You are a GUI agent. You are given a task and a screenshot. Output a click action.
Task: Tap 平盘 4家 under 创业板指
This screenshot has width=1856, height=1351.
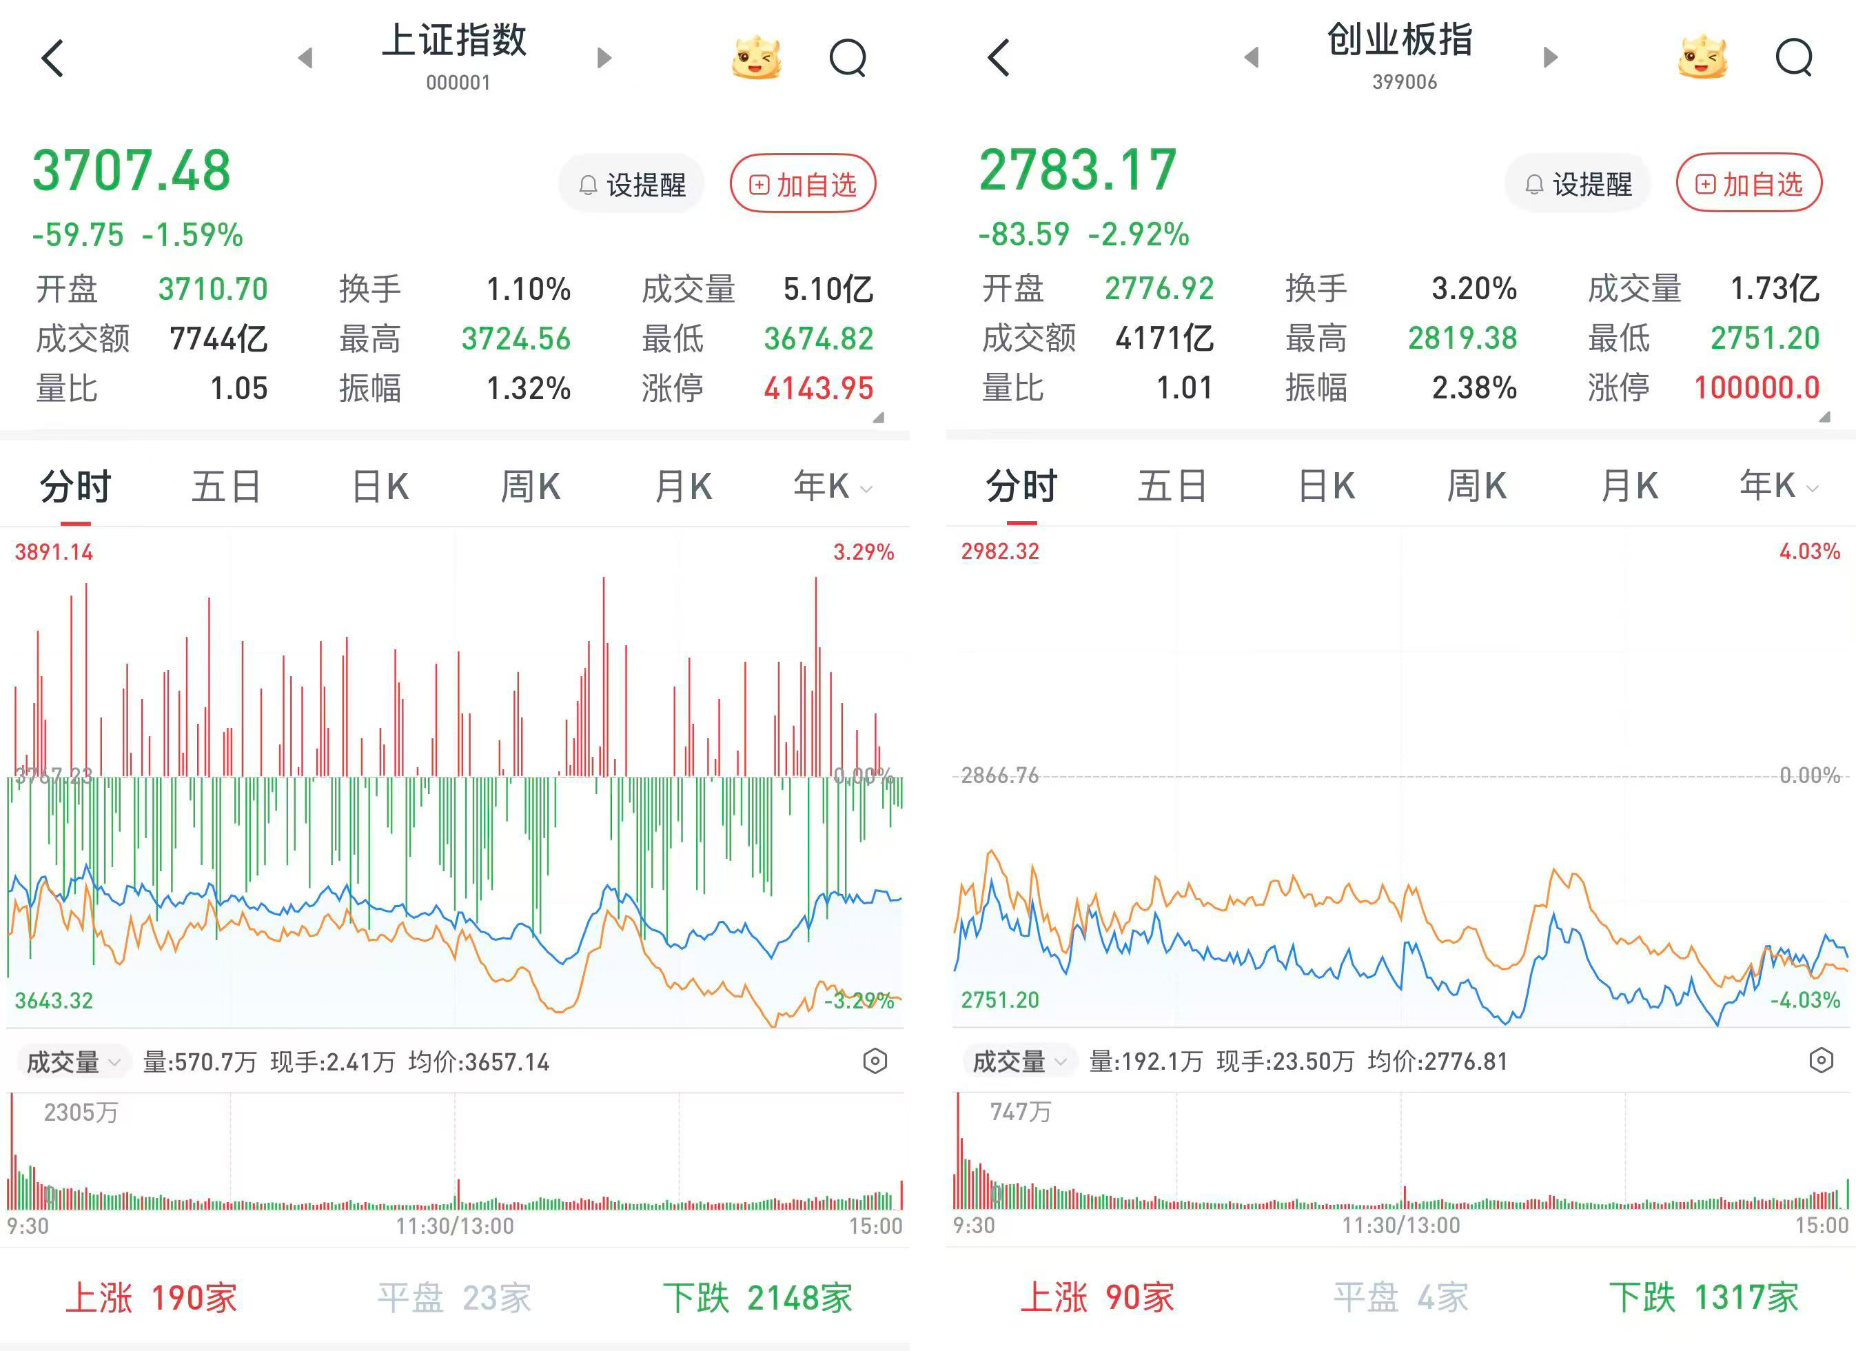coord(1401,1297)
